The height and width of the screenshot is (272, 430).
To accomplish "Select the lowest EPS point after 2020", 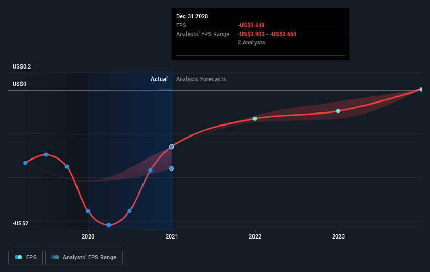I will click(108, 225).
